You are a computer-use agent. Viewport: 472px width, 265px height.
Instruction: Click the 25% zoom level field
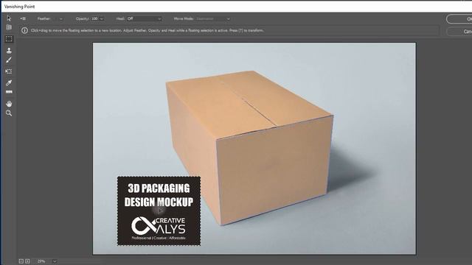pyautogui.click(x=42, y=261)
